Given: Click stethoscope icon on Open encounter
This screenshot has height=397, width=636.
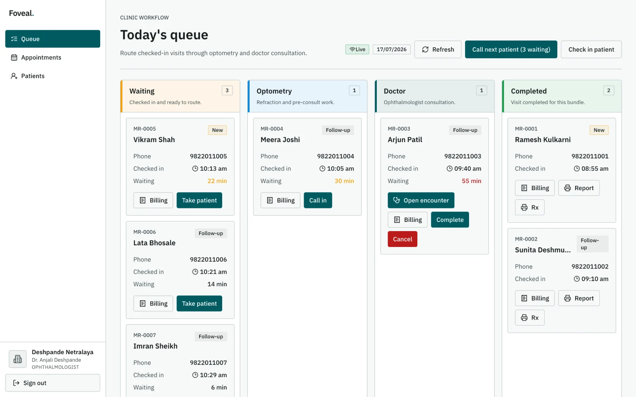Looking at the screenshot, I should coord(397,200).
